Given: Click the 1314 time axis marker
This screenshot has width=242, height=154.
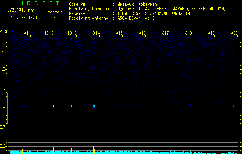Looking at the screenshot, I should pyautogui.click(x=95, y=33).
